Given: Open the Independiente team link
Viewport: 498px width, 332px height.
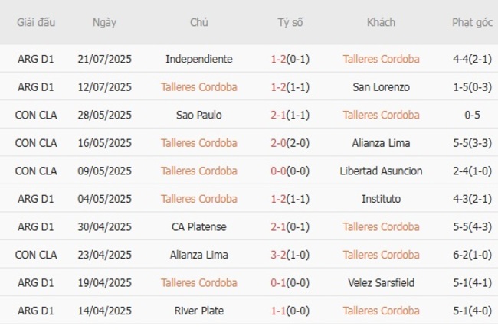Looking at the screenshot, I should pyautogui.click(x=199, y=59).
